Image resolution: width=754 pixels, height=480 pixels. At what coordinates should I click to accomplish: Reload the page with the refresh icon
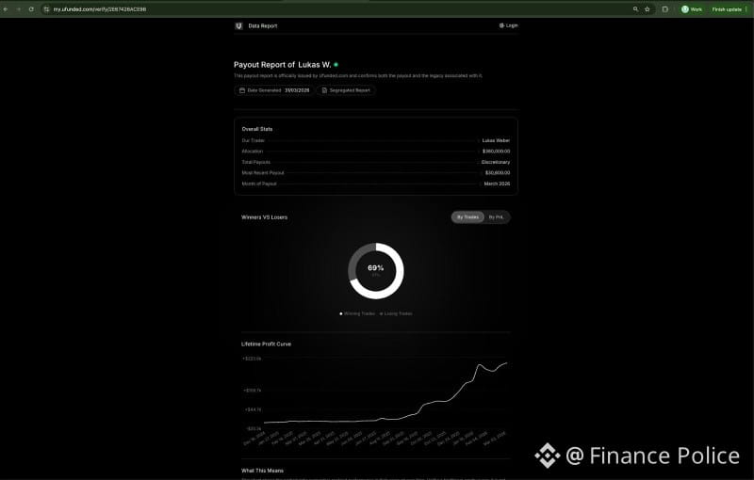click(31, 9)
